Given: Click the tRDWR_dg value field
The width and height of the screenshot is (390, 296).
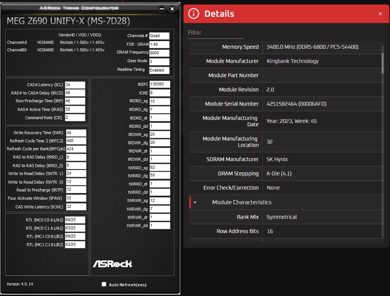Looking at the screenshot, I should pyautogui.click(x=160, y=142).
